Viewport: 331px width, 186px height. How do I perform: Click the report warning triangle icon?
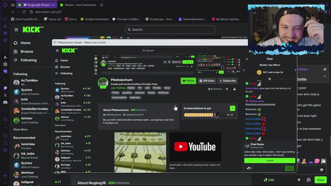coord(235,89)
